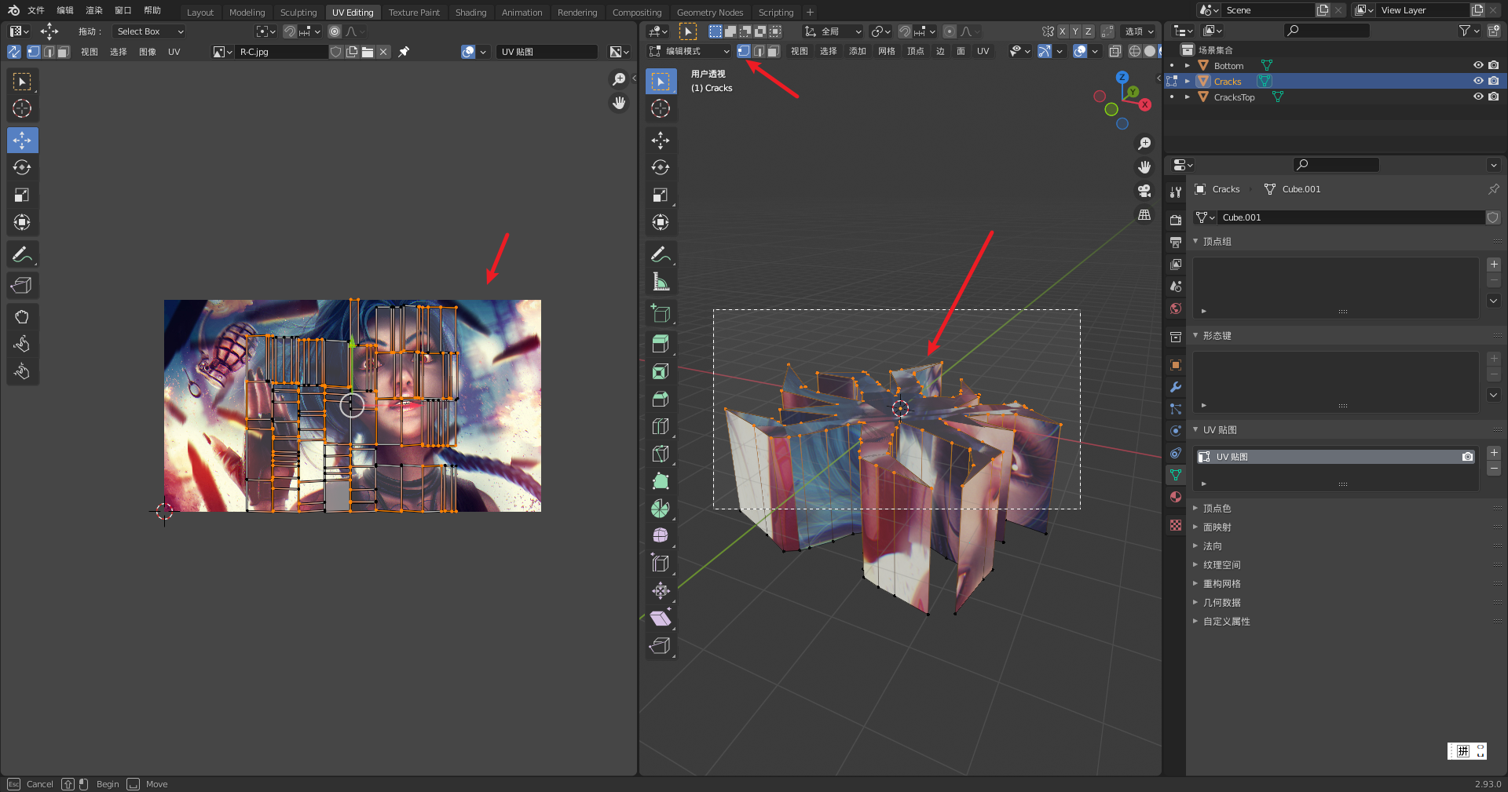Switch to the Texture Paint workspace
The width and height of the screenshot is (1508, 792).
(414, 13)
